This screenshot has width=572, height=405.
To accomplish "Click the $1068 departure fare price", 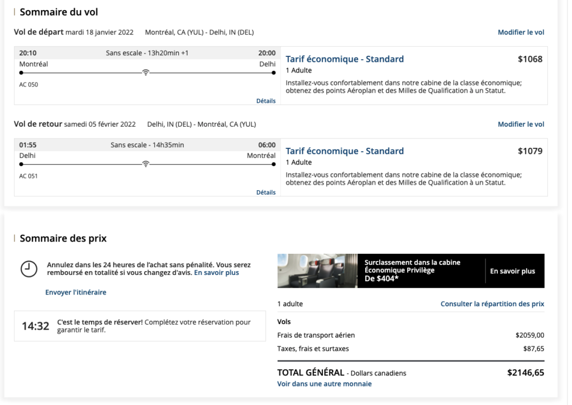I will (530, 59).
